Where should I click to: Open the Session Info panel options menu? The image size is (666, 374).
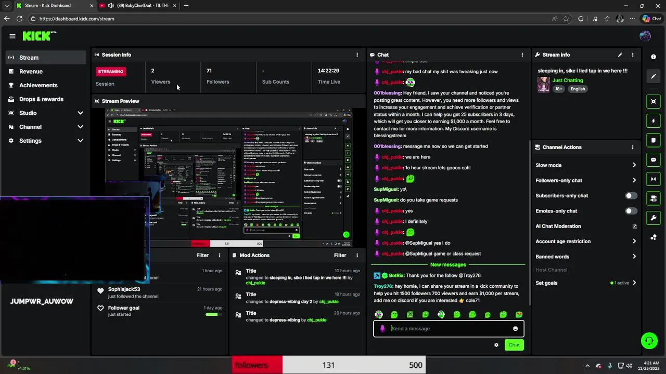(357, 55)
